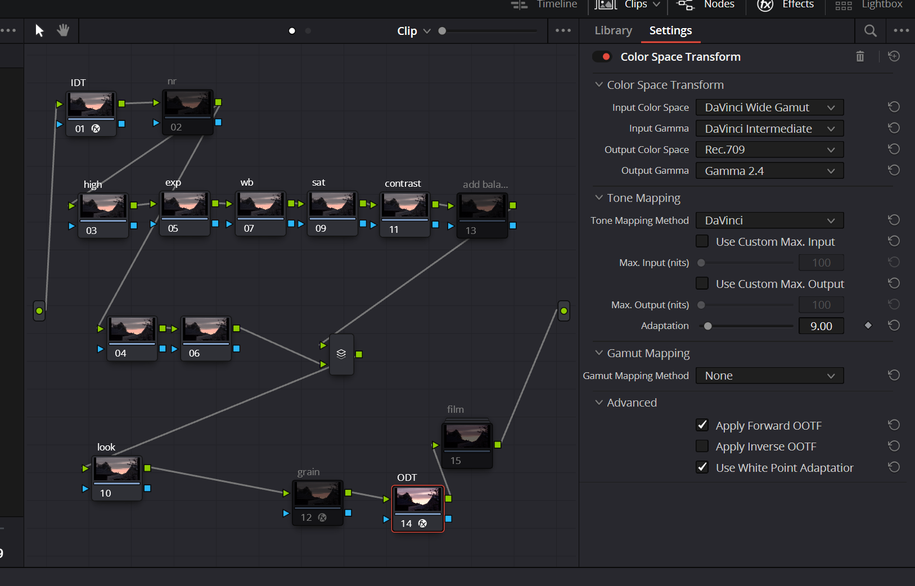915x586 pixels.
Task: Switch to second node graph page dot
Action: [308, 31]
